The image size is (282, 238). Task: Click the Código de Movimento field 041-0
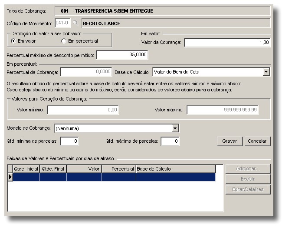[x=62, y=23]
